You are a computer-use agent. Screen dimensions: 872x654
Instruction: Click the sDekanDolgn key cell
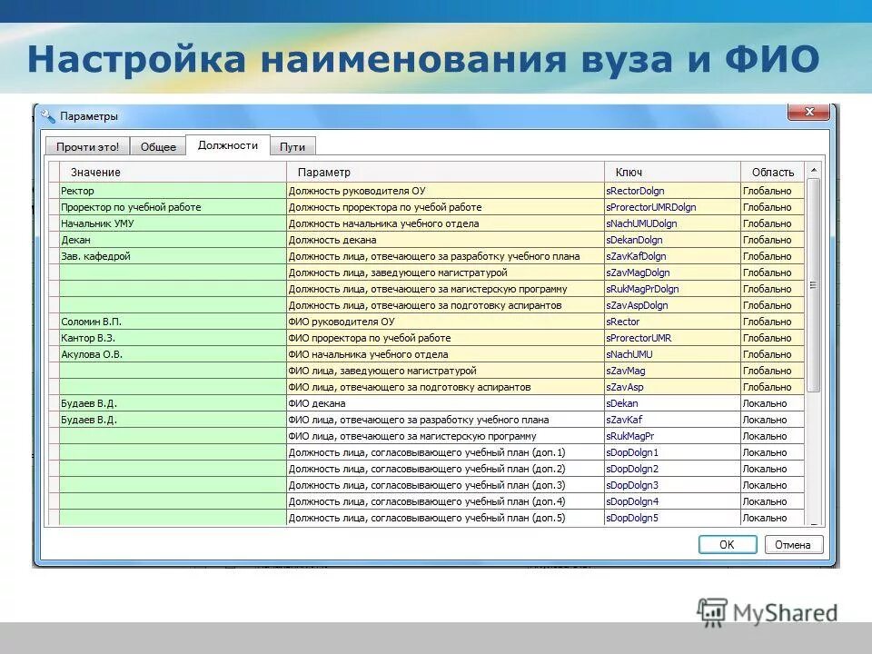672,240
